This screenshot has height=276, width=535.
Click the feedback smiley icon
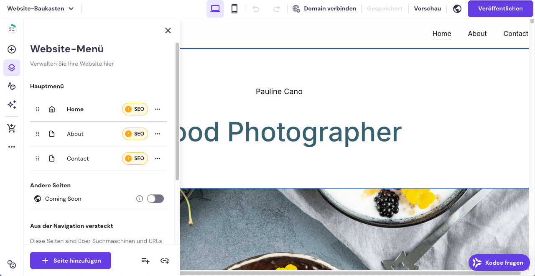pos(12,264)
